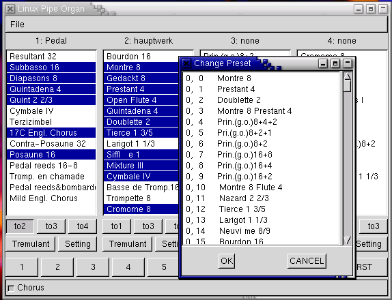Screen dimensions: 392x300
Task: Select preset 'Prin.(g.o.)16+4'
Action: (262, 166)
